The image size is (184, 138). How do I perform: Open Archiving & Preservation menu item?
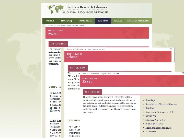[x=138, y=21]
